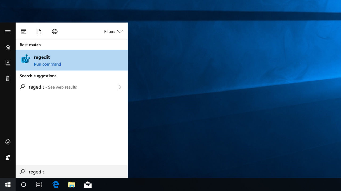The image size is (341, 191).
Task: Filter results by Apps icon
Action: [x=23, y=32]
